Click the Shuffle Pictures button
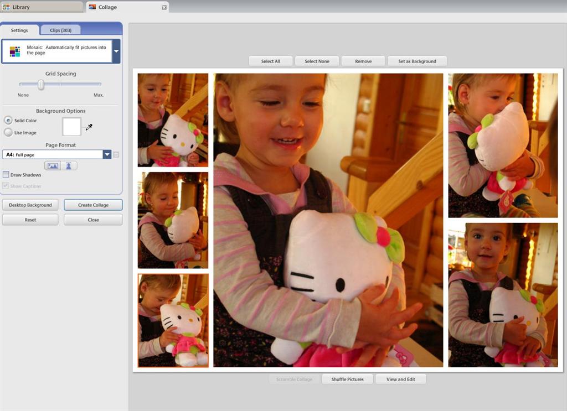567x411 pixels. pyautogui.click(x=347, y=379)
